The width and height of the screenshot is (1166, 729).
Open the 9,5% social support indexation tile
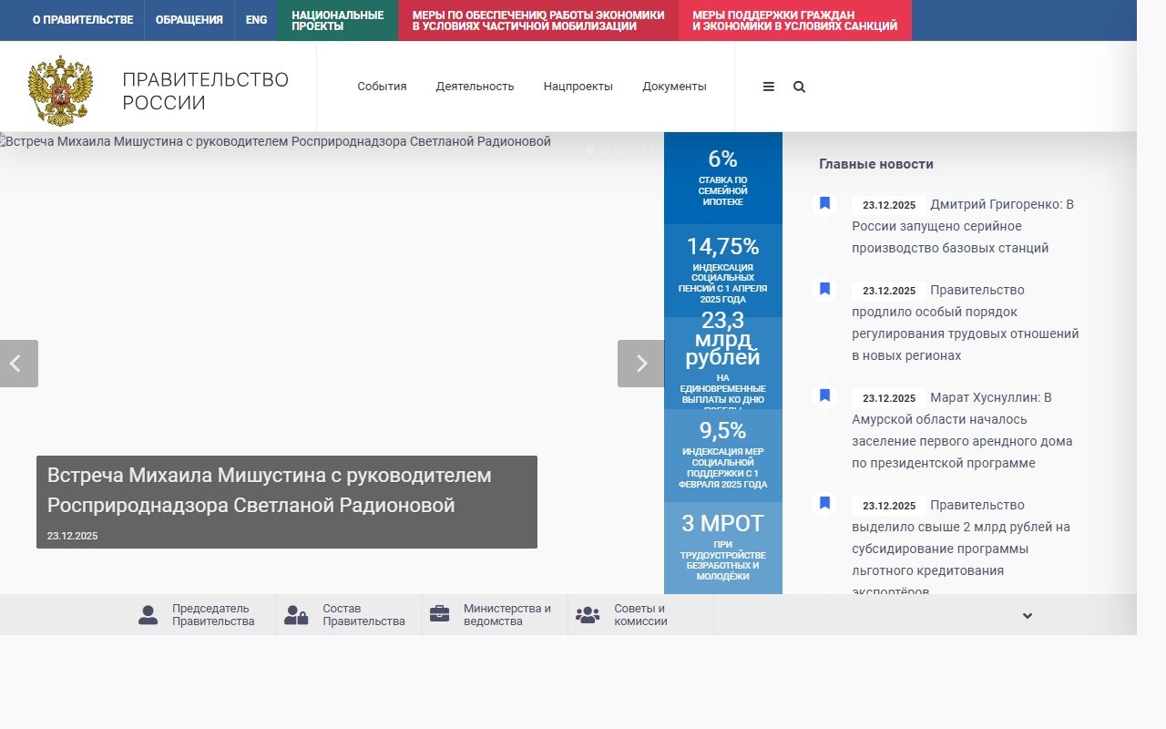pos(723,456)
